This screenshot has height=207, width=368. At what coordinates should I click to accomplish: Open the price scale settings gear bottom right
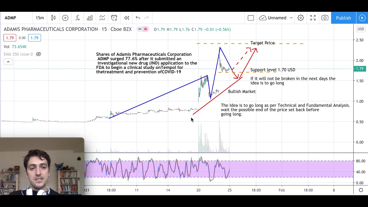point(361,190)
